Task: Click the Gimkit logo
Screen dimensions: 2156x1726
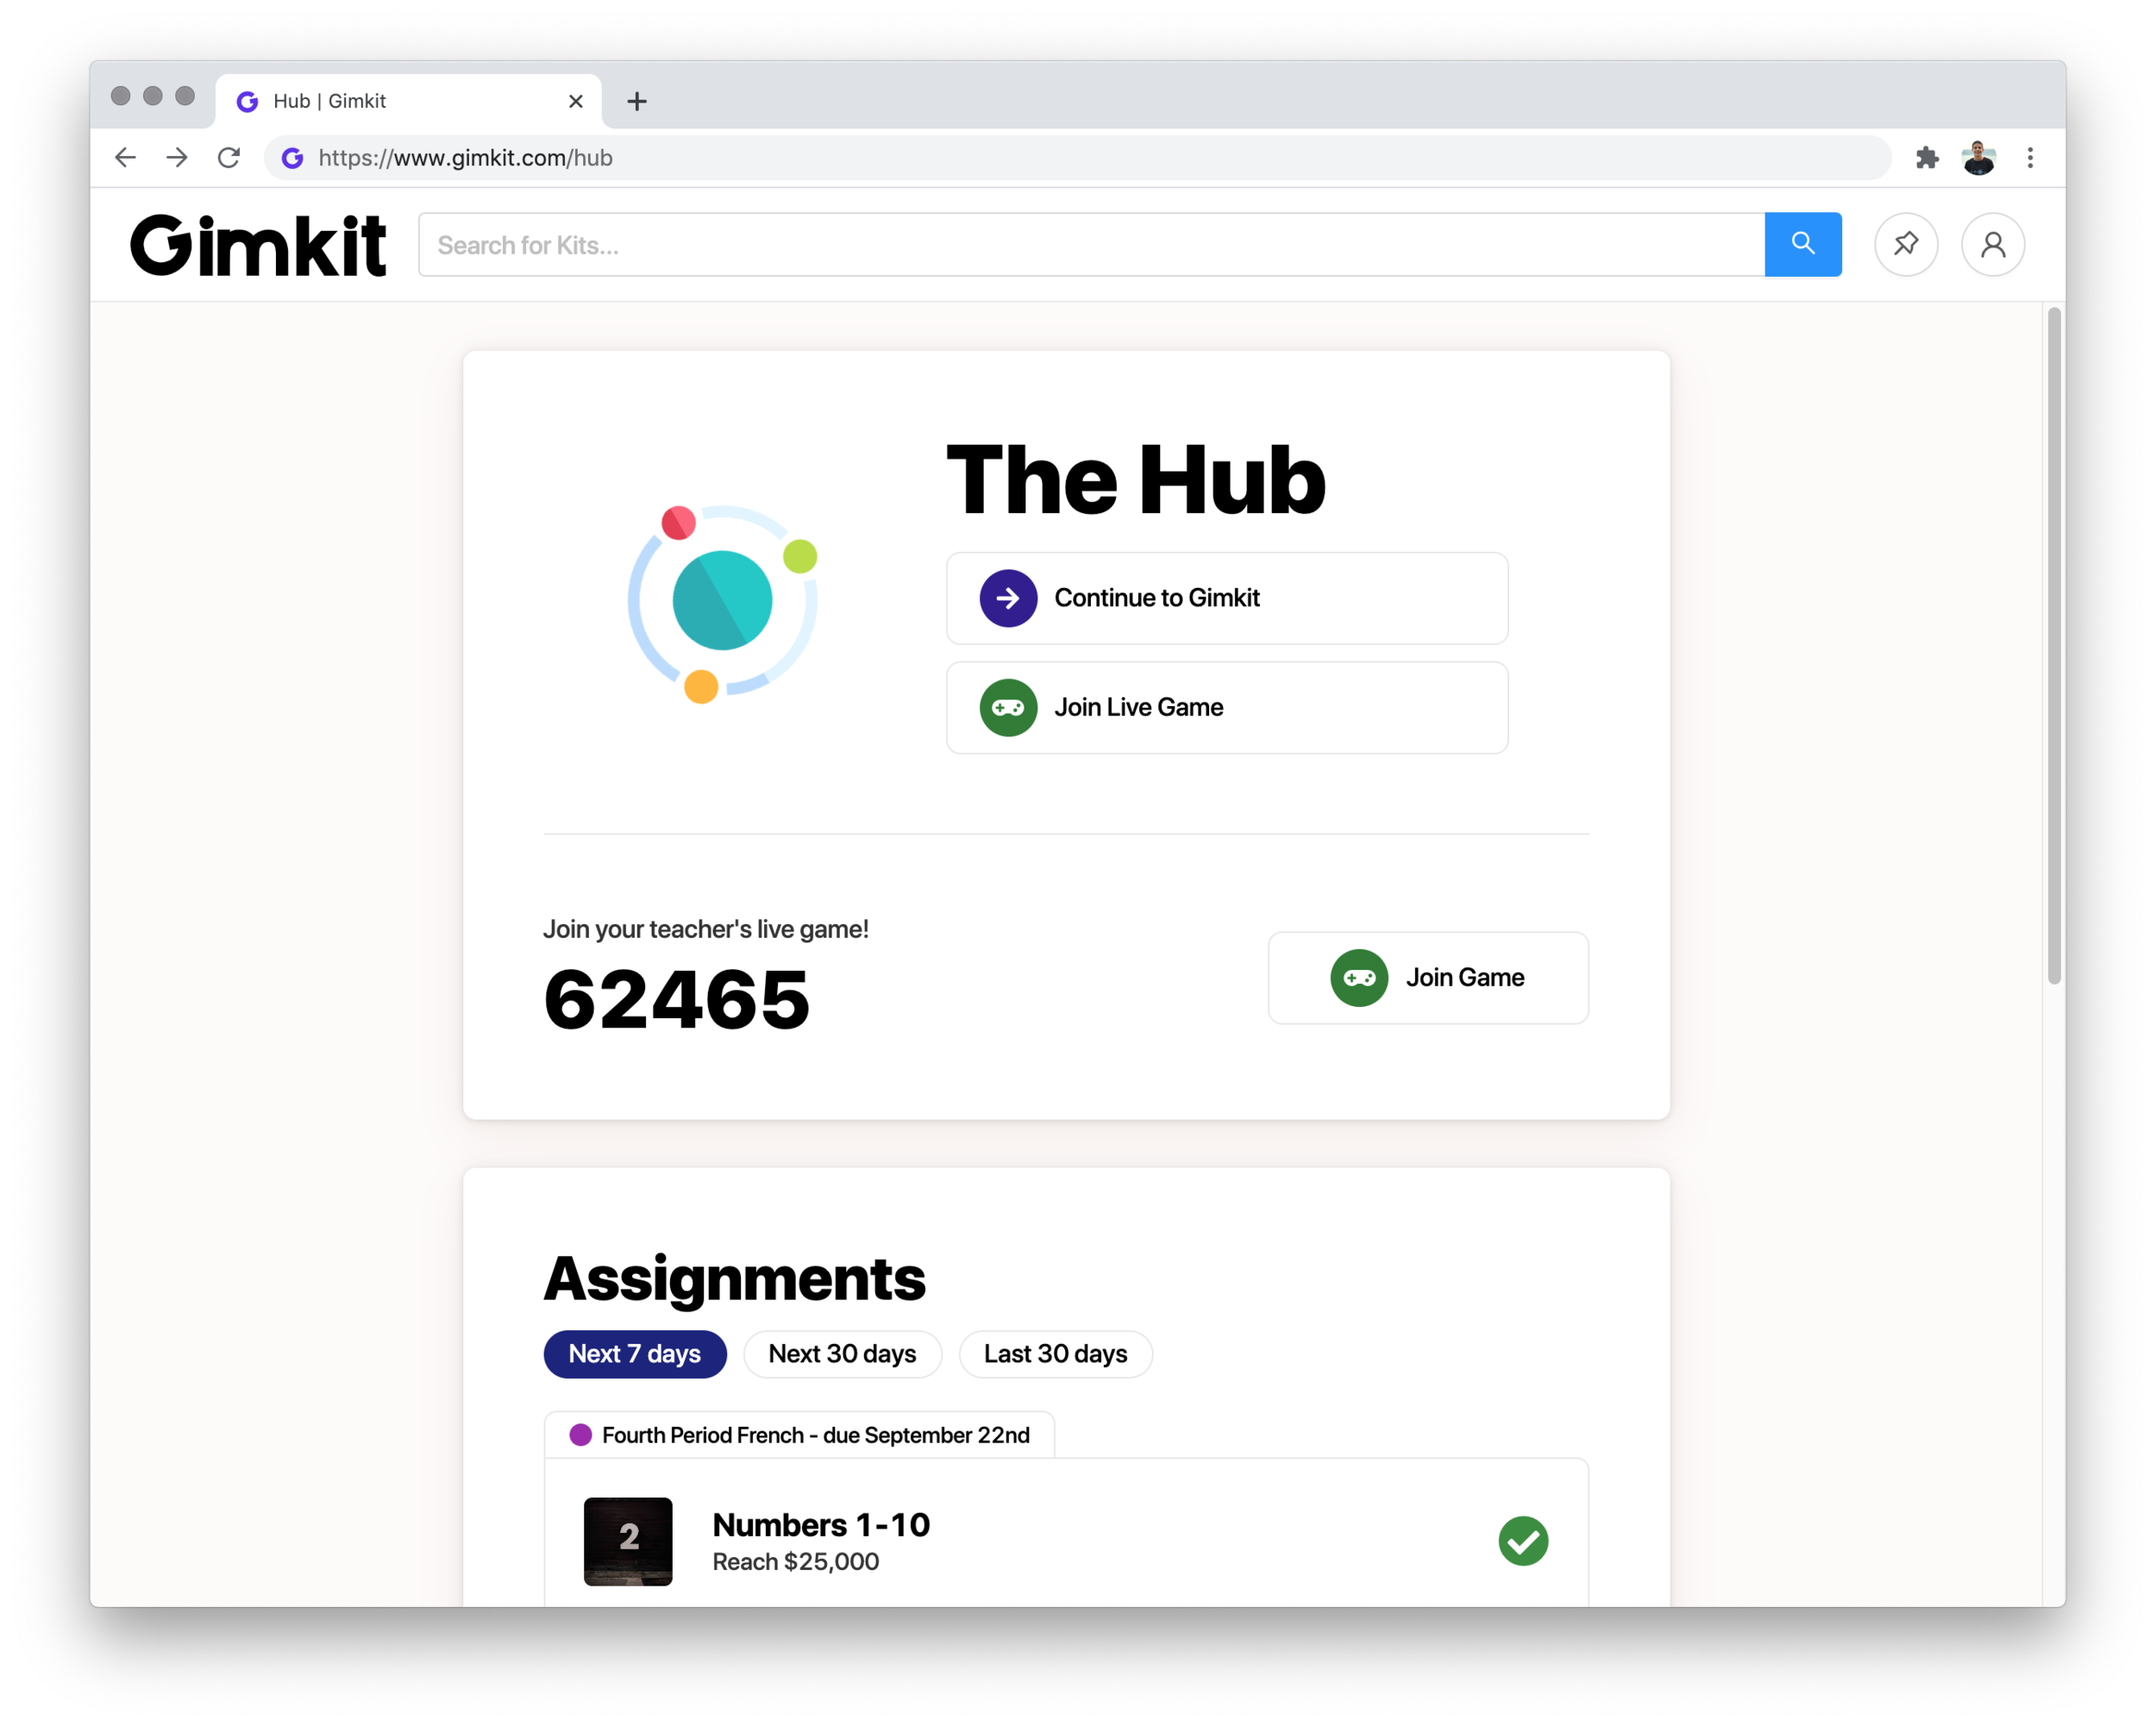Action: (259, 244)
